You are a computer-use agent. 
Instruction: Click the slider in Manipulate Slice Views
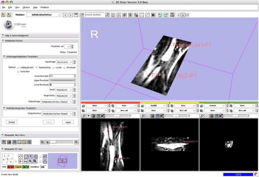coord(62,142)
